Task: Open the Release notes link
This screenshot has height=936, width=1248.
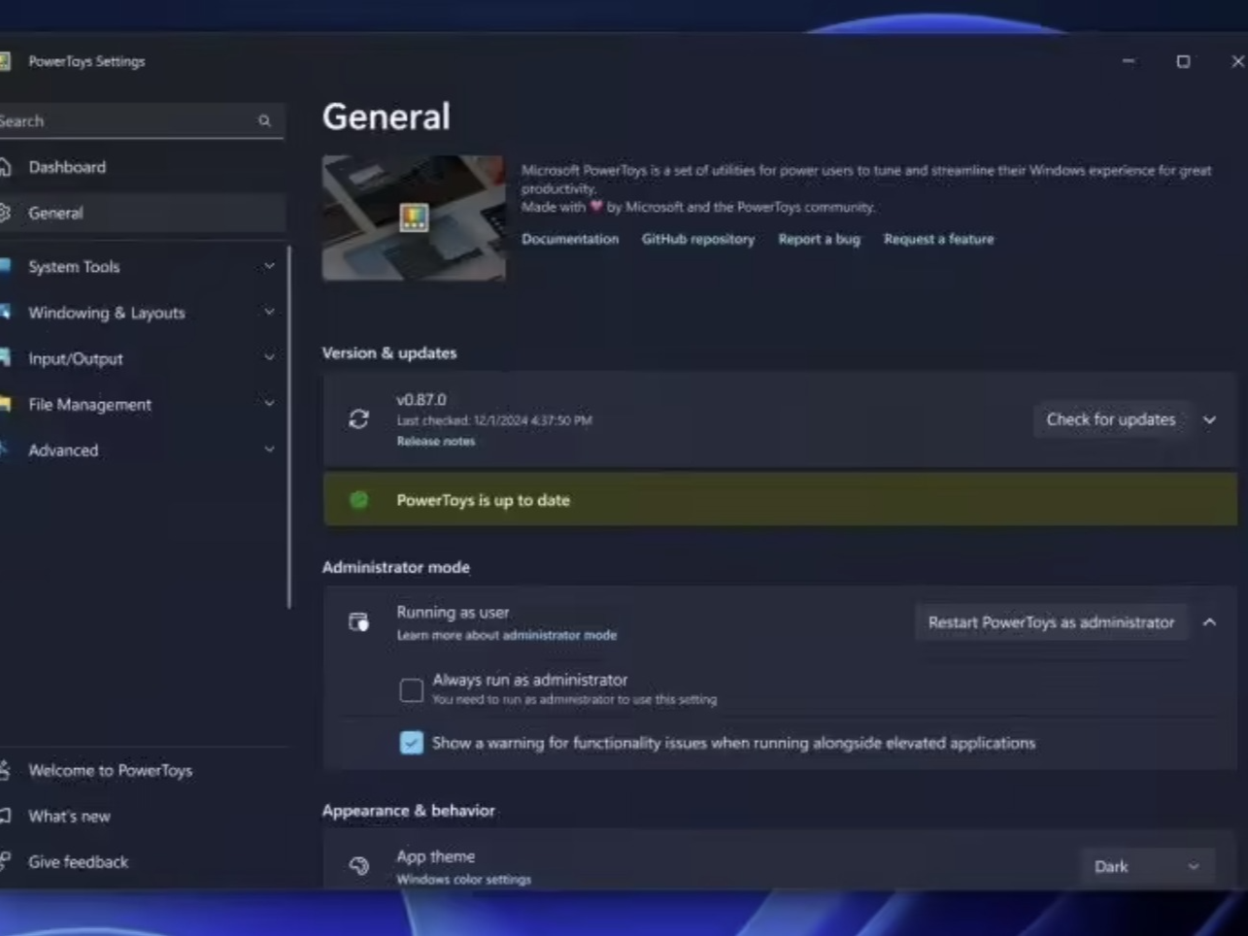Action: point(435,441)
